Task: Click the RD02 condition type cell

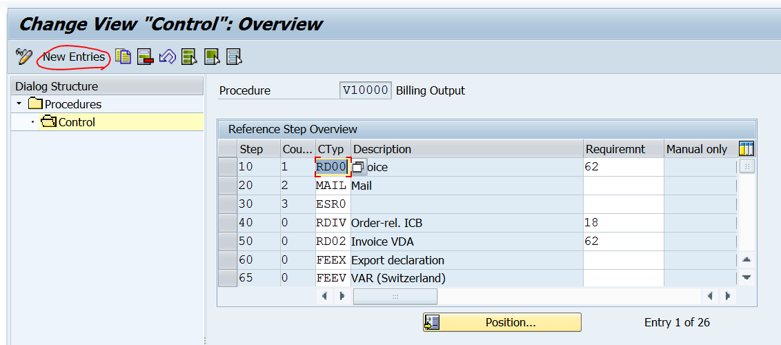Action: 333,241
